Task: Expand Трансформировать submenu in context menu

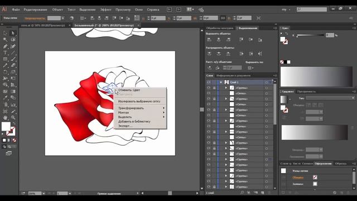Action: 141,108
